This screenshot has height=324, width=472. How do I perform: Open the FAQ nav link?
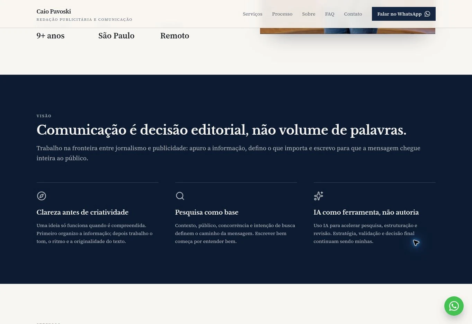(x=330, y=14)
